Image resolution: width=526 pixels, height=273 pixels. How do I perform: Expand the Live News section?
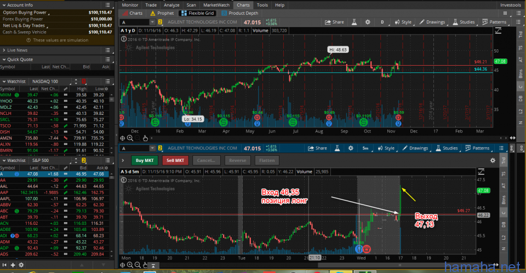[x=4, y=50]
